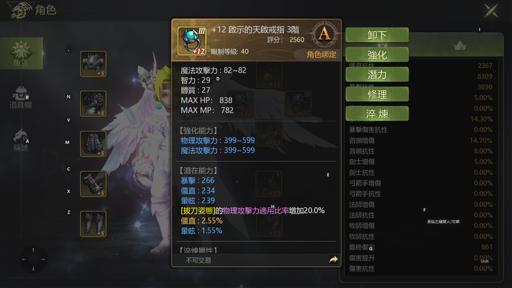The height and width of the screenshot is (288, 512).
Task: Click the 修理 repair button
Action: [x=377, y=94]
